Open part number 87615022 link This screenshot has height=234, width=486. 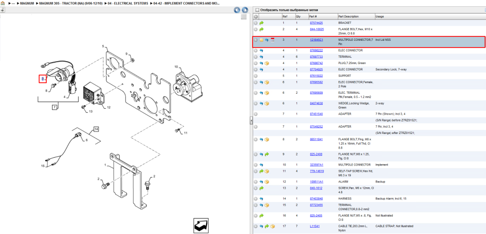[316, 76]
